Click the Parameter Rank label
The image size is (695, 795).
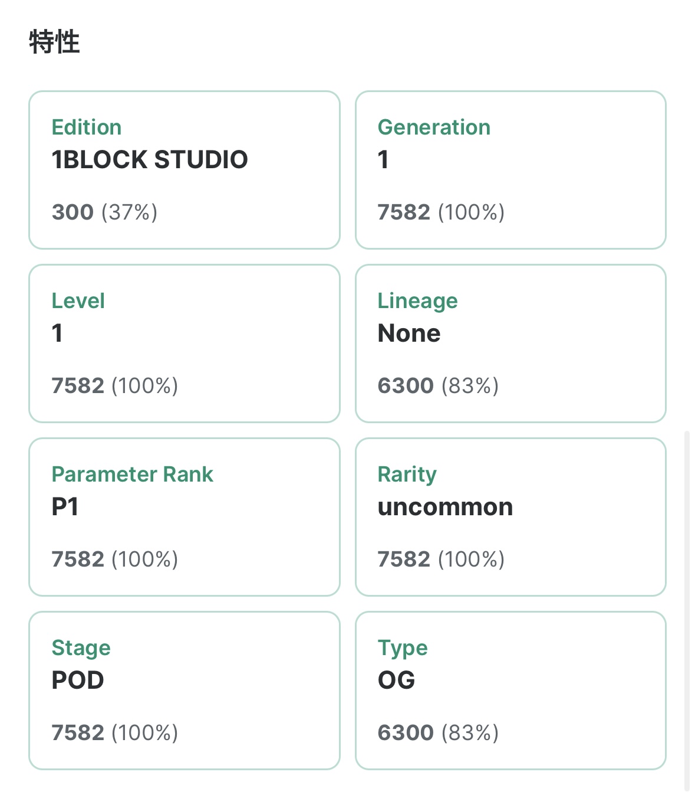132,475
